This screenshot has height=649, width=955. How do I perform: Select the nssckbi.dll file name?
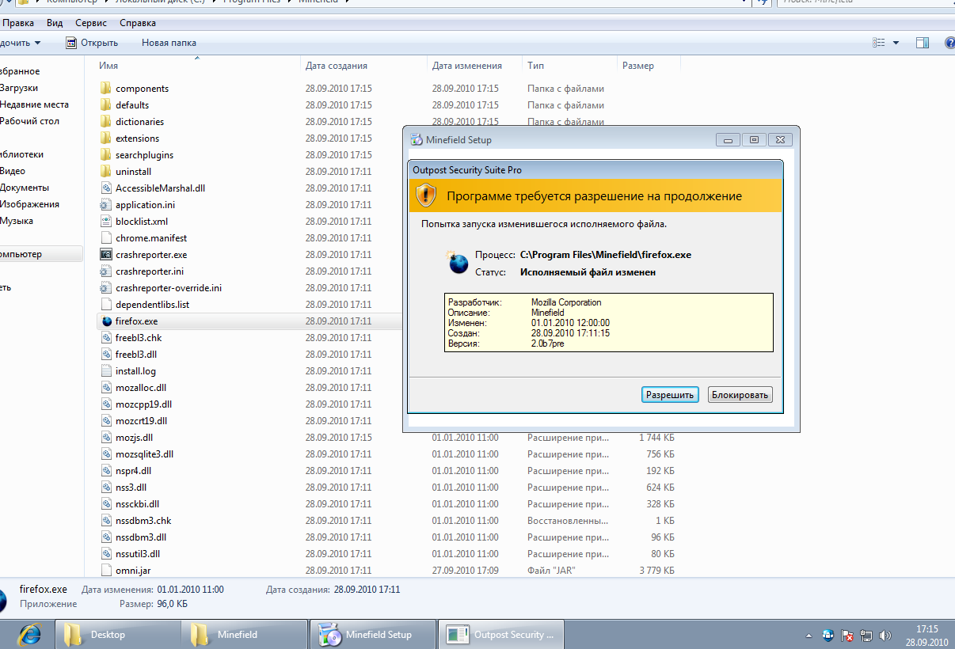(x=138, y=504)
